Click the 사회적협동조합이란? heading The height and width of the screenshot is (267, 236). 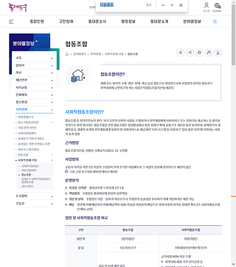tap(84, 112)
